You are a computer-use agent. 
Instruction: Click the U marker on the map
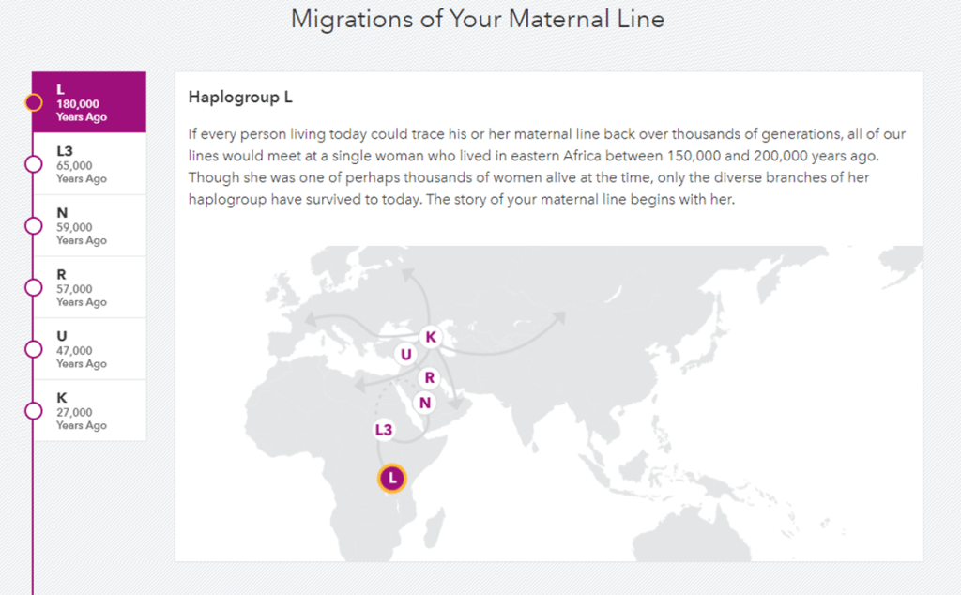(405, 354)
